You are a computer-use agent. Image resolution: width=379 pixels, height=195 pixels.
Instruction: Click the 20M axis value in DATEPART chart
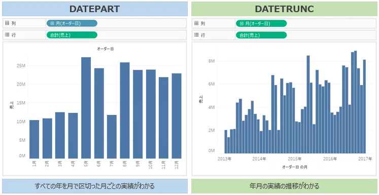21,84
